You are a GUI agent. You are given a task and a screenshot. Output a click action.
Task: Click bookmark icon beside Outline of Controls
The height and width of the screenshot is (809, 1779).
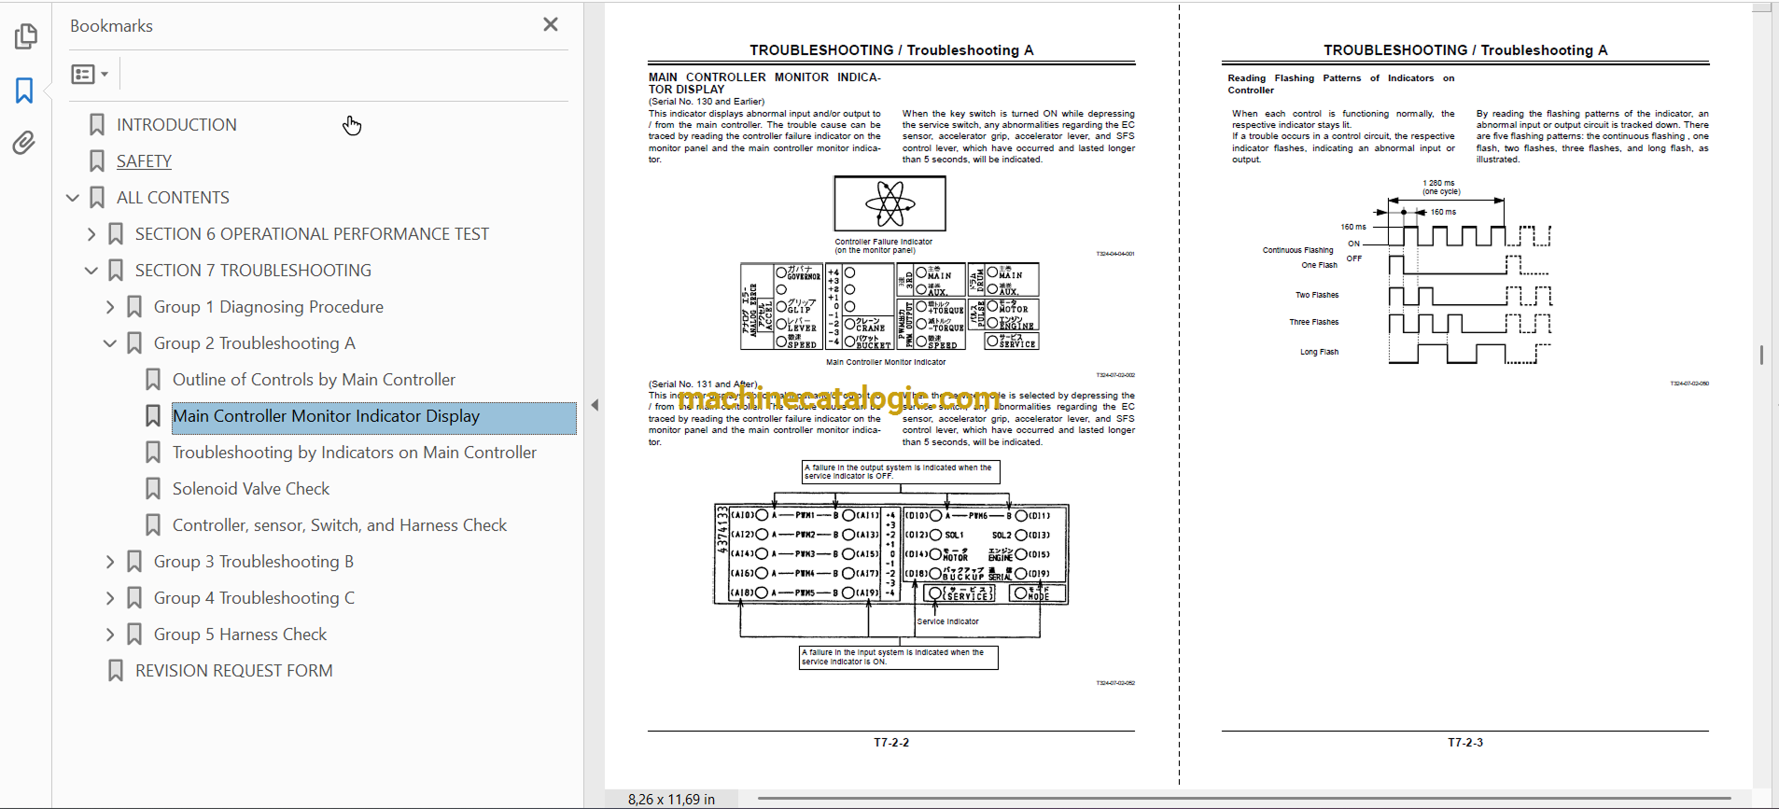pos(153,379)
